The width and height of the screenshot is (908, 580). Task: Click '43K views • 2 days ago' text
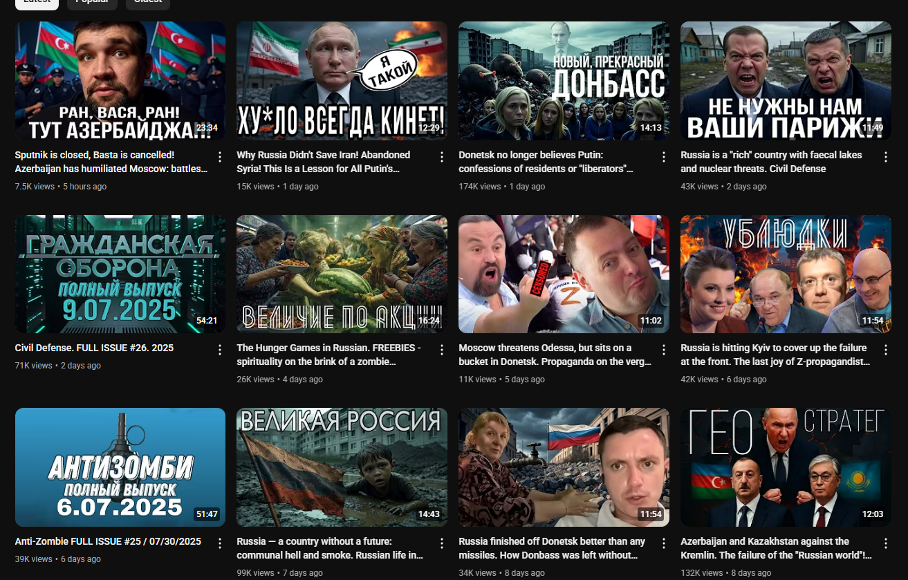click(x=723, y=187)
